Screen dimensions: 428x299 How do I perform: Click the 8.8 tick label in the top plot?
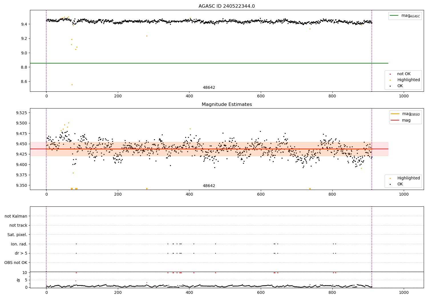tap(24, 67)
